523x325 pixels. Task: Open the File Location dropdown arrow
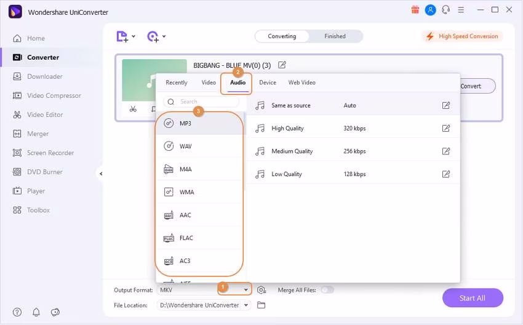(x=246, y=305)
